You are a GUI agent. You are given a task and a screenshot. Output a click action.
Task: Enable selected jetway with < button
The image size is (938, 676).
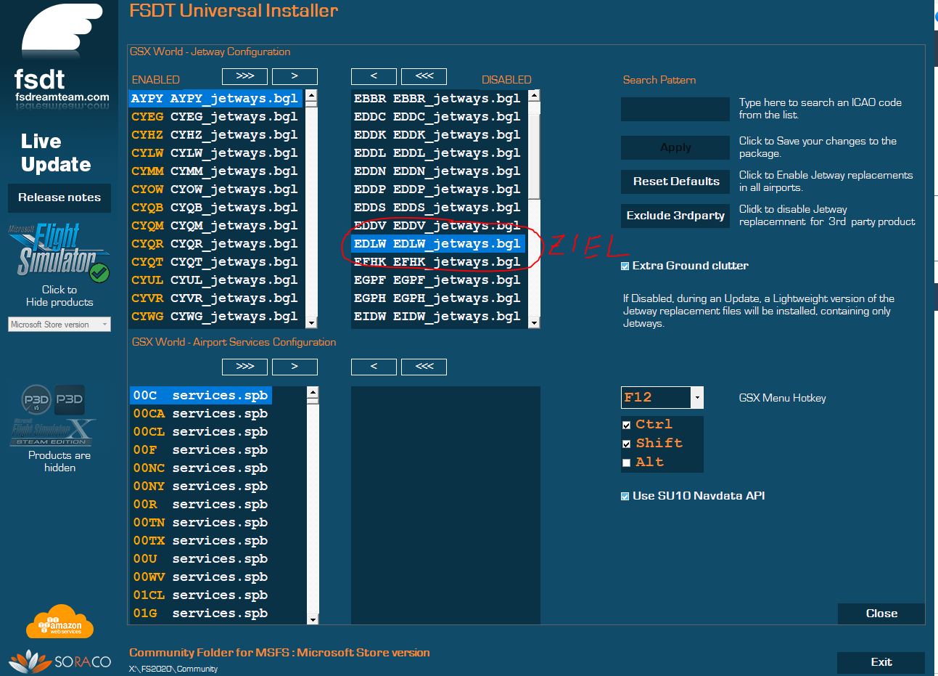(x=374, y=76)
